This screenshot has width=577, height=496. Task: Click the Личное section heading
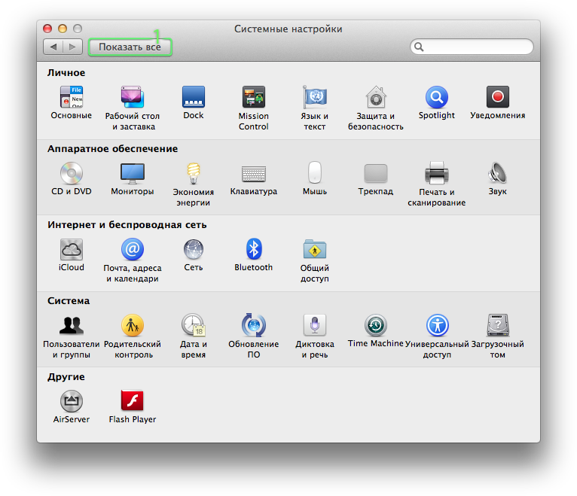click(66, 73)
